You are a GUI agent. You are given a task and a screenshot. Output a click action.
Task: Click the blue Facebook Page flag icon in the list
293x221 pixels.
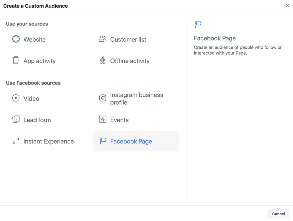[x=103, y=141]
